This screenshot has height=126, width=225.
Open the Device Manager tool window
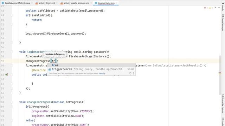(x=223, y=22)
